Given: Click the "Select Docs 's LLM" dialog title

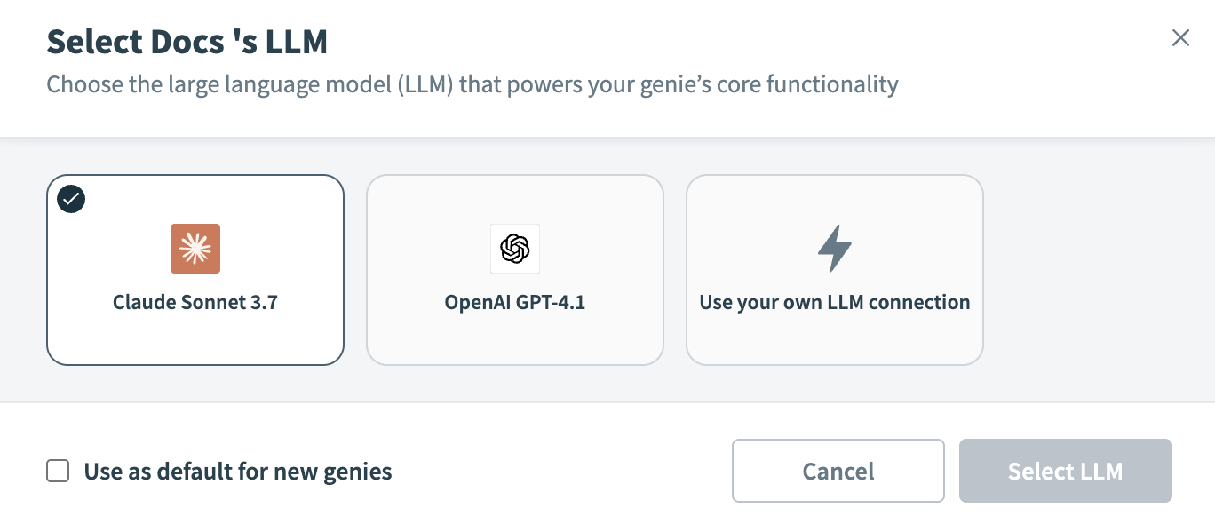Looking at the screenshot, I should (x=187, y=42).
